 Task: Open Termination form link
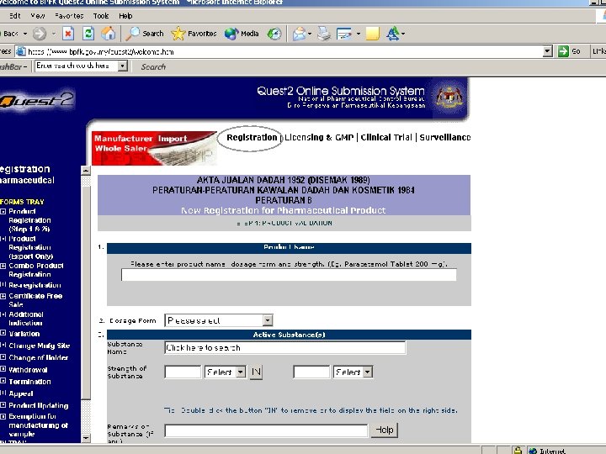coord(29,382)
